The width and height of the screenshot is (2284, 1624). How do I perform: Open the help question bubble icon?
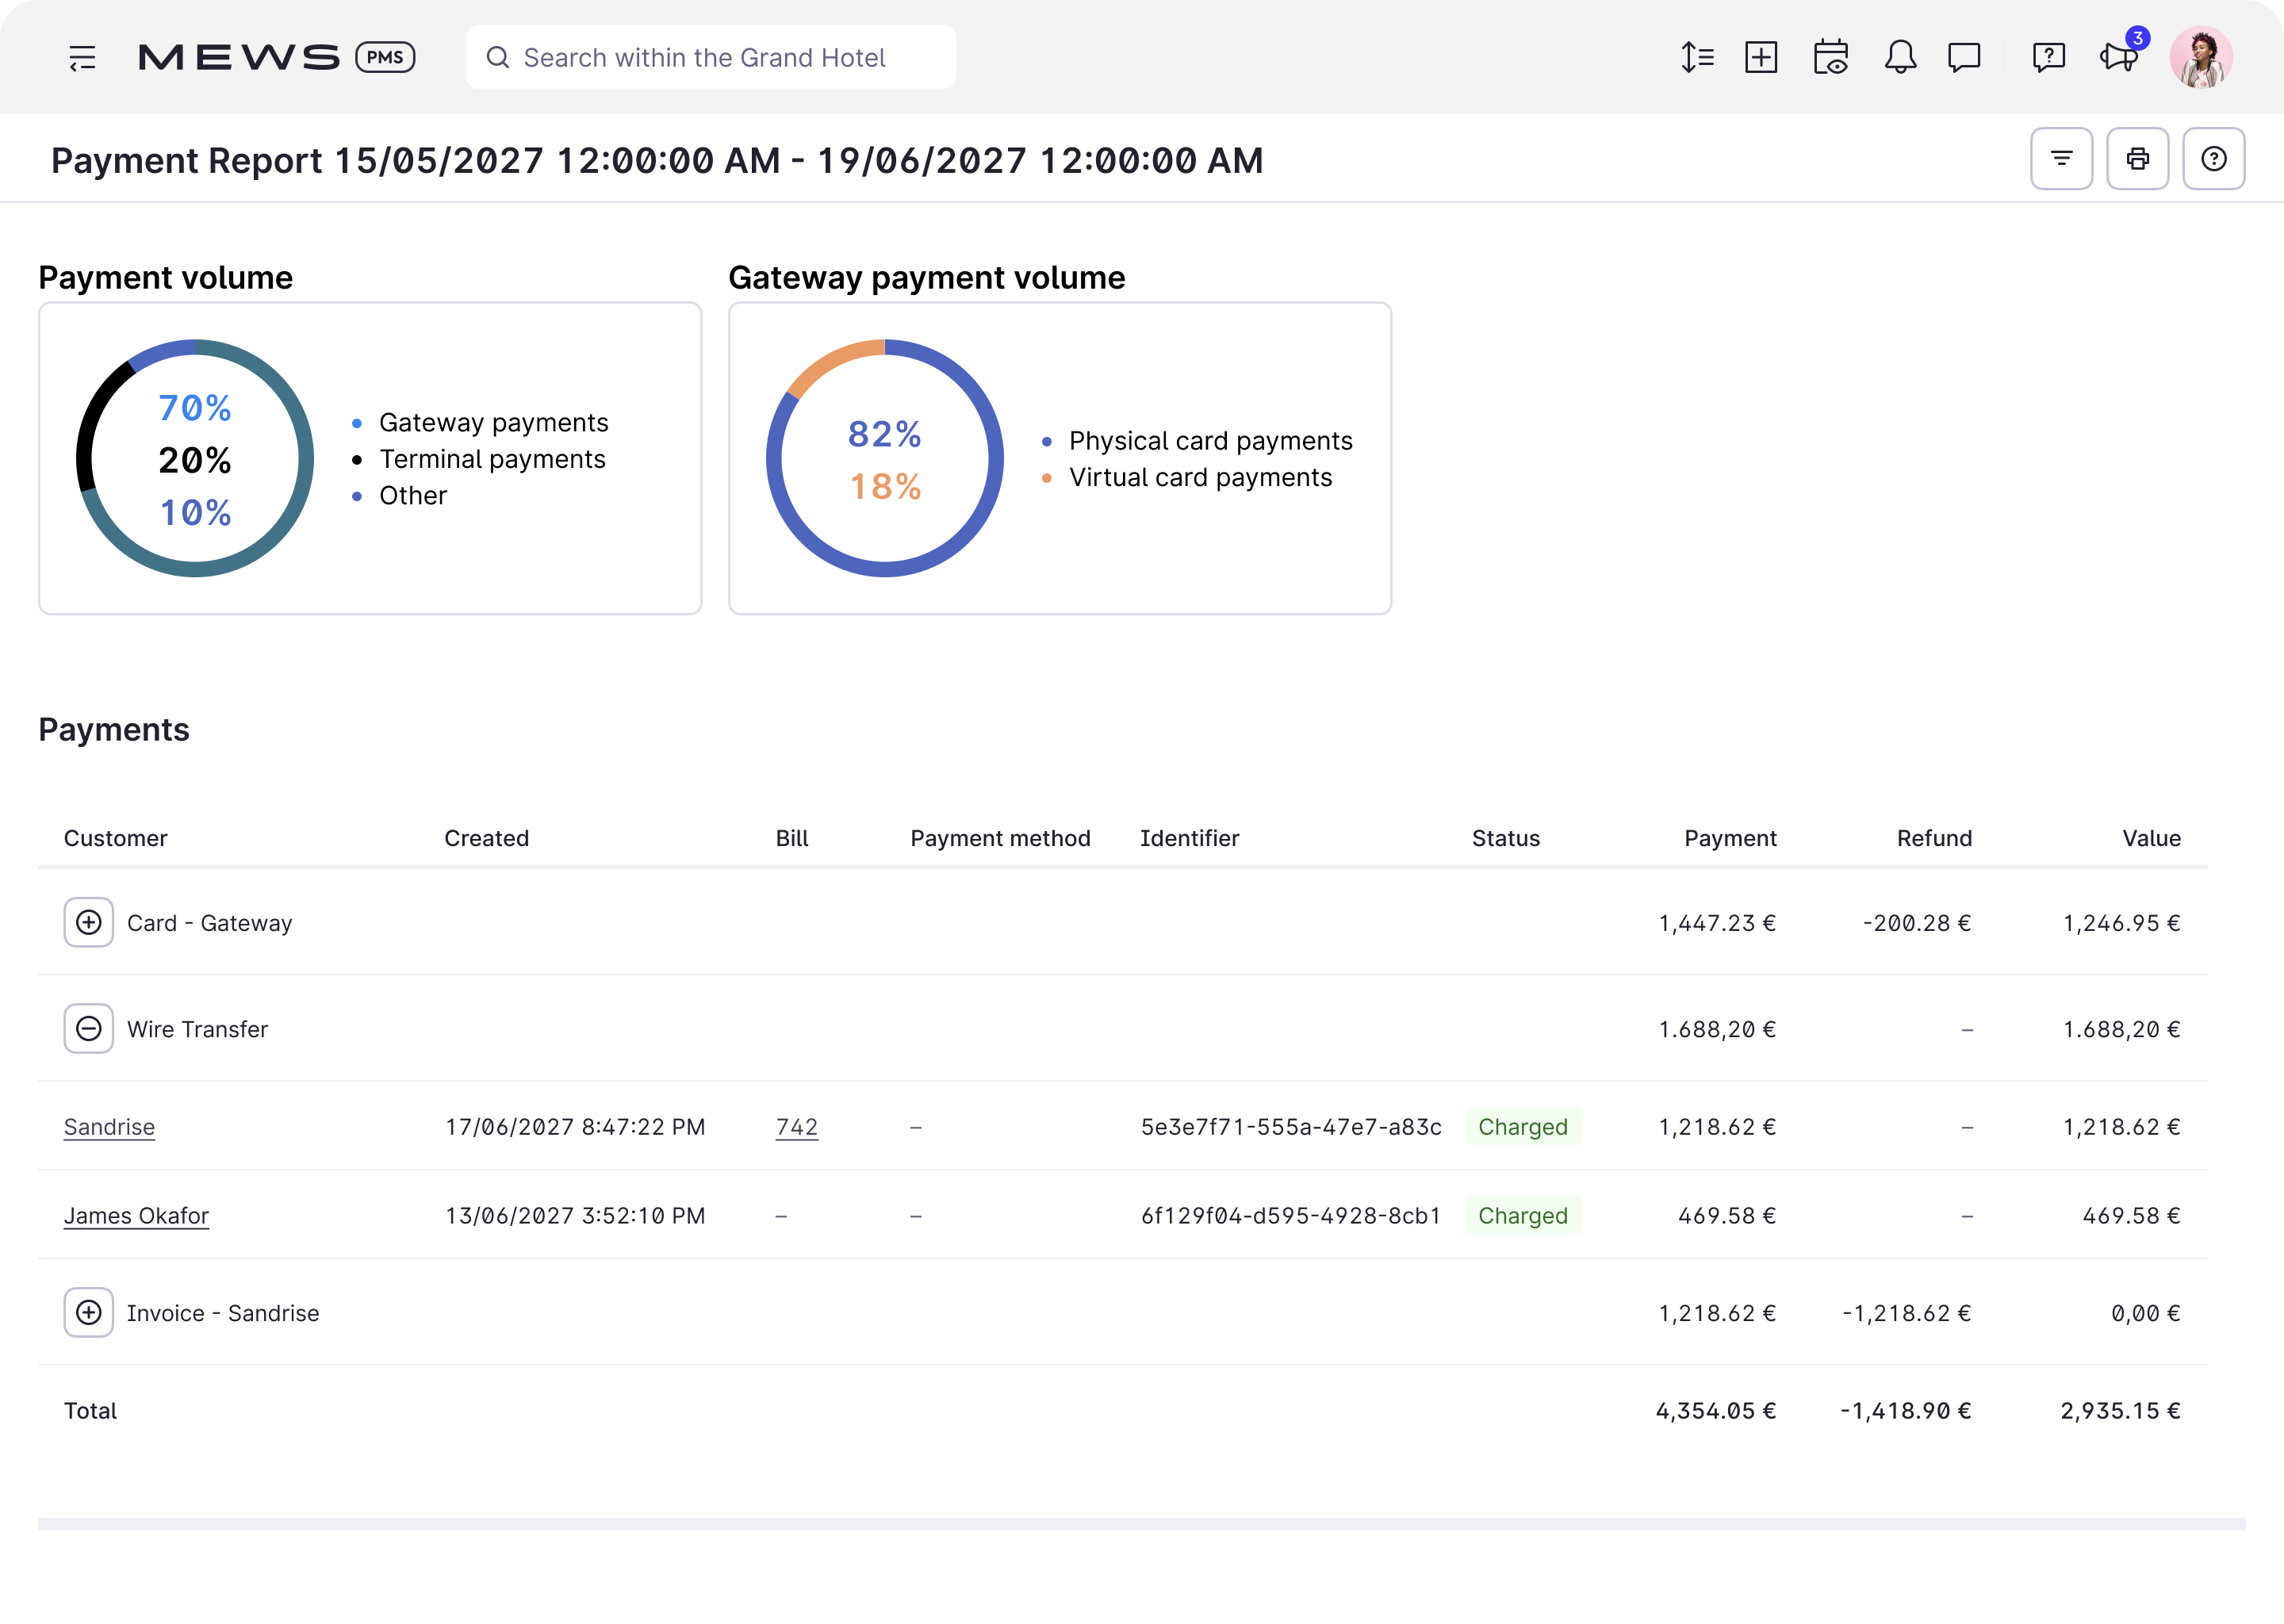coord(2048,57)
